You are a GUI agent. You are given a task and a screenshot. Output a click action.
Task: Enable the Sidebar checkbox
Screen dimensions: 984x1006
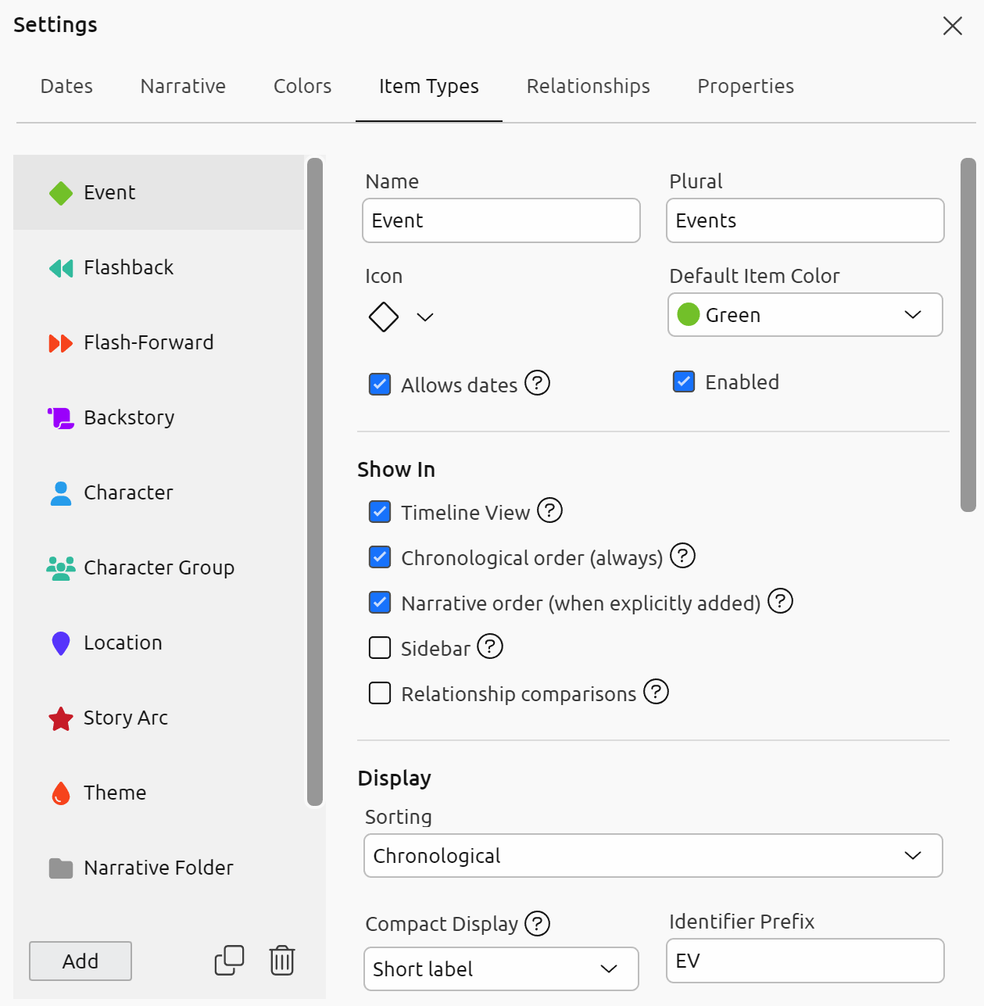380,648
